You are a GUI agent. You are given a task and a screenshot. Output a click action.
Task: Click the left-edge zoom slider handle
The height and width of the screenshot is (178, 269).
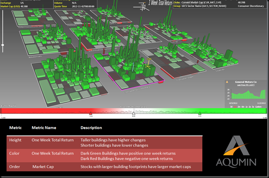click(x=3, y=44)
